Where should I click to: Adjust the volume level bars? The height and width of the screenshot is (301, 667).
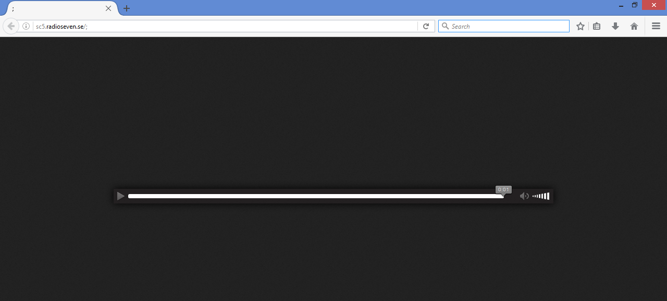(x=541, y=196)
